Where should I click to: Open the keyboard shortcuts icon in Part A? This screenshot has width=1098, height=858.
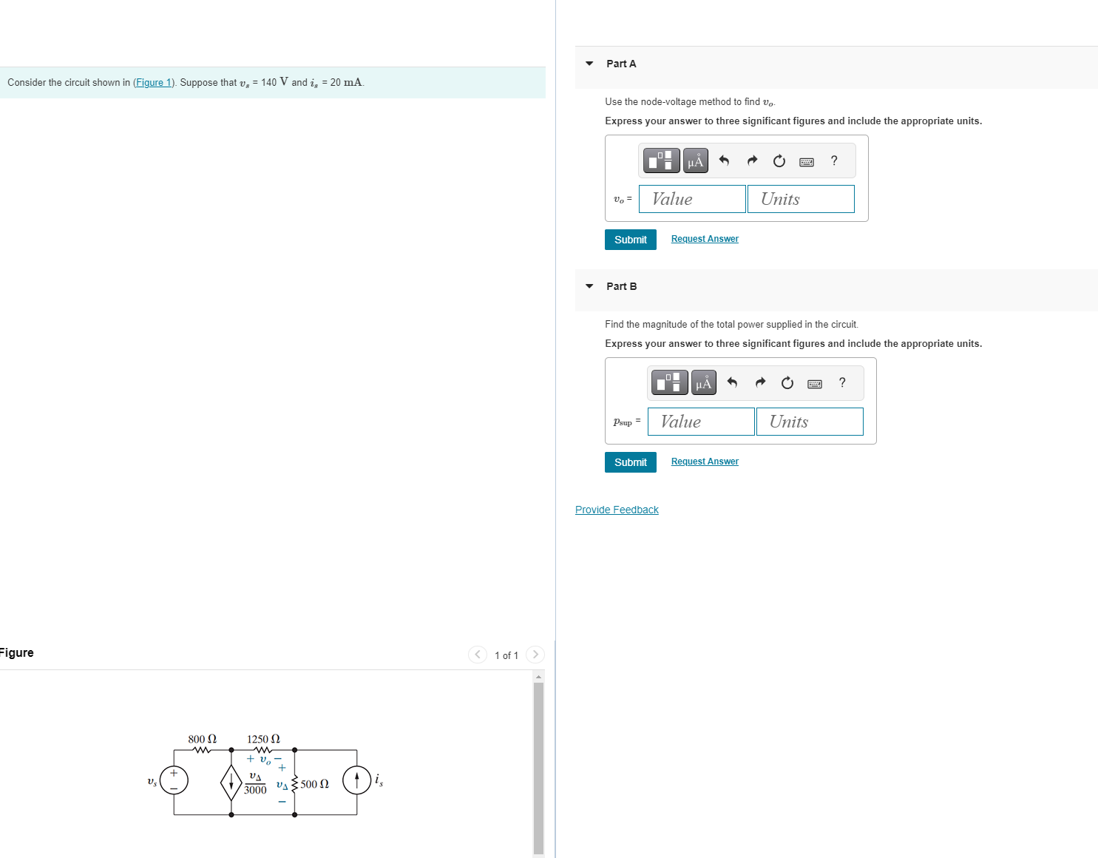(806, 161)
